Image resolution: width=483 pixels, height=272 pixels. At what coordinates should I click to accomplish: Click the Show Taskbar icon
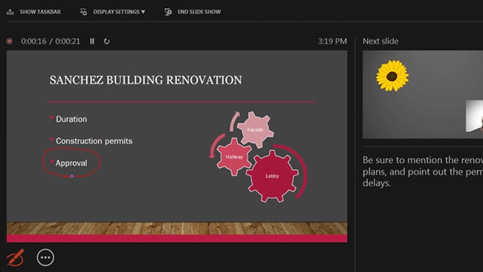(x=10, y=12)
